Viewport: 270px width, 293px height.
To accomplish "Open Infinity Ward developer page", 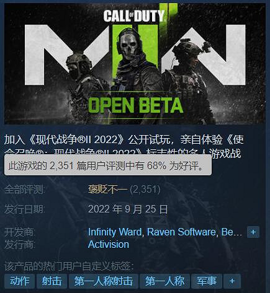I will [115, 232].
